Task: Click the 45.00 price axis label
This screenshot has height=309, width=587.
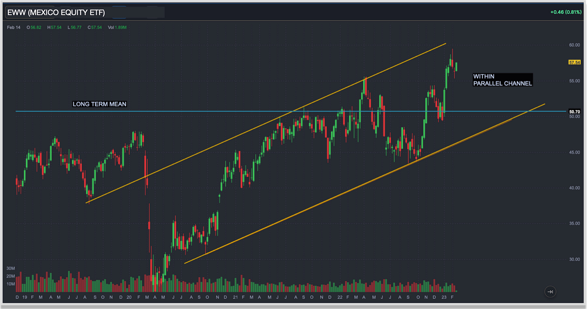Action: click(x=574, y=152)
